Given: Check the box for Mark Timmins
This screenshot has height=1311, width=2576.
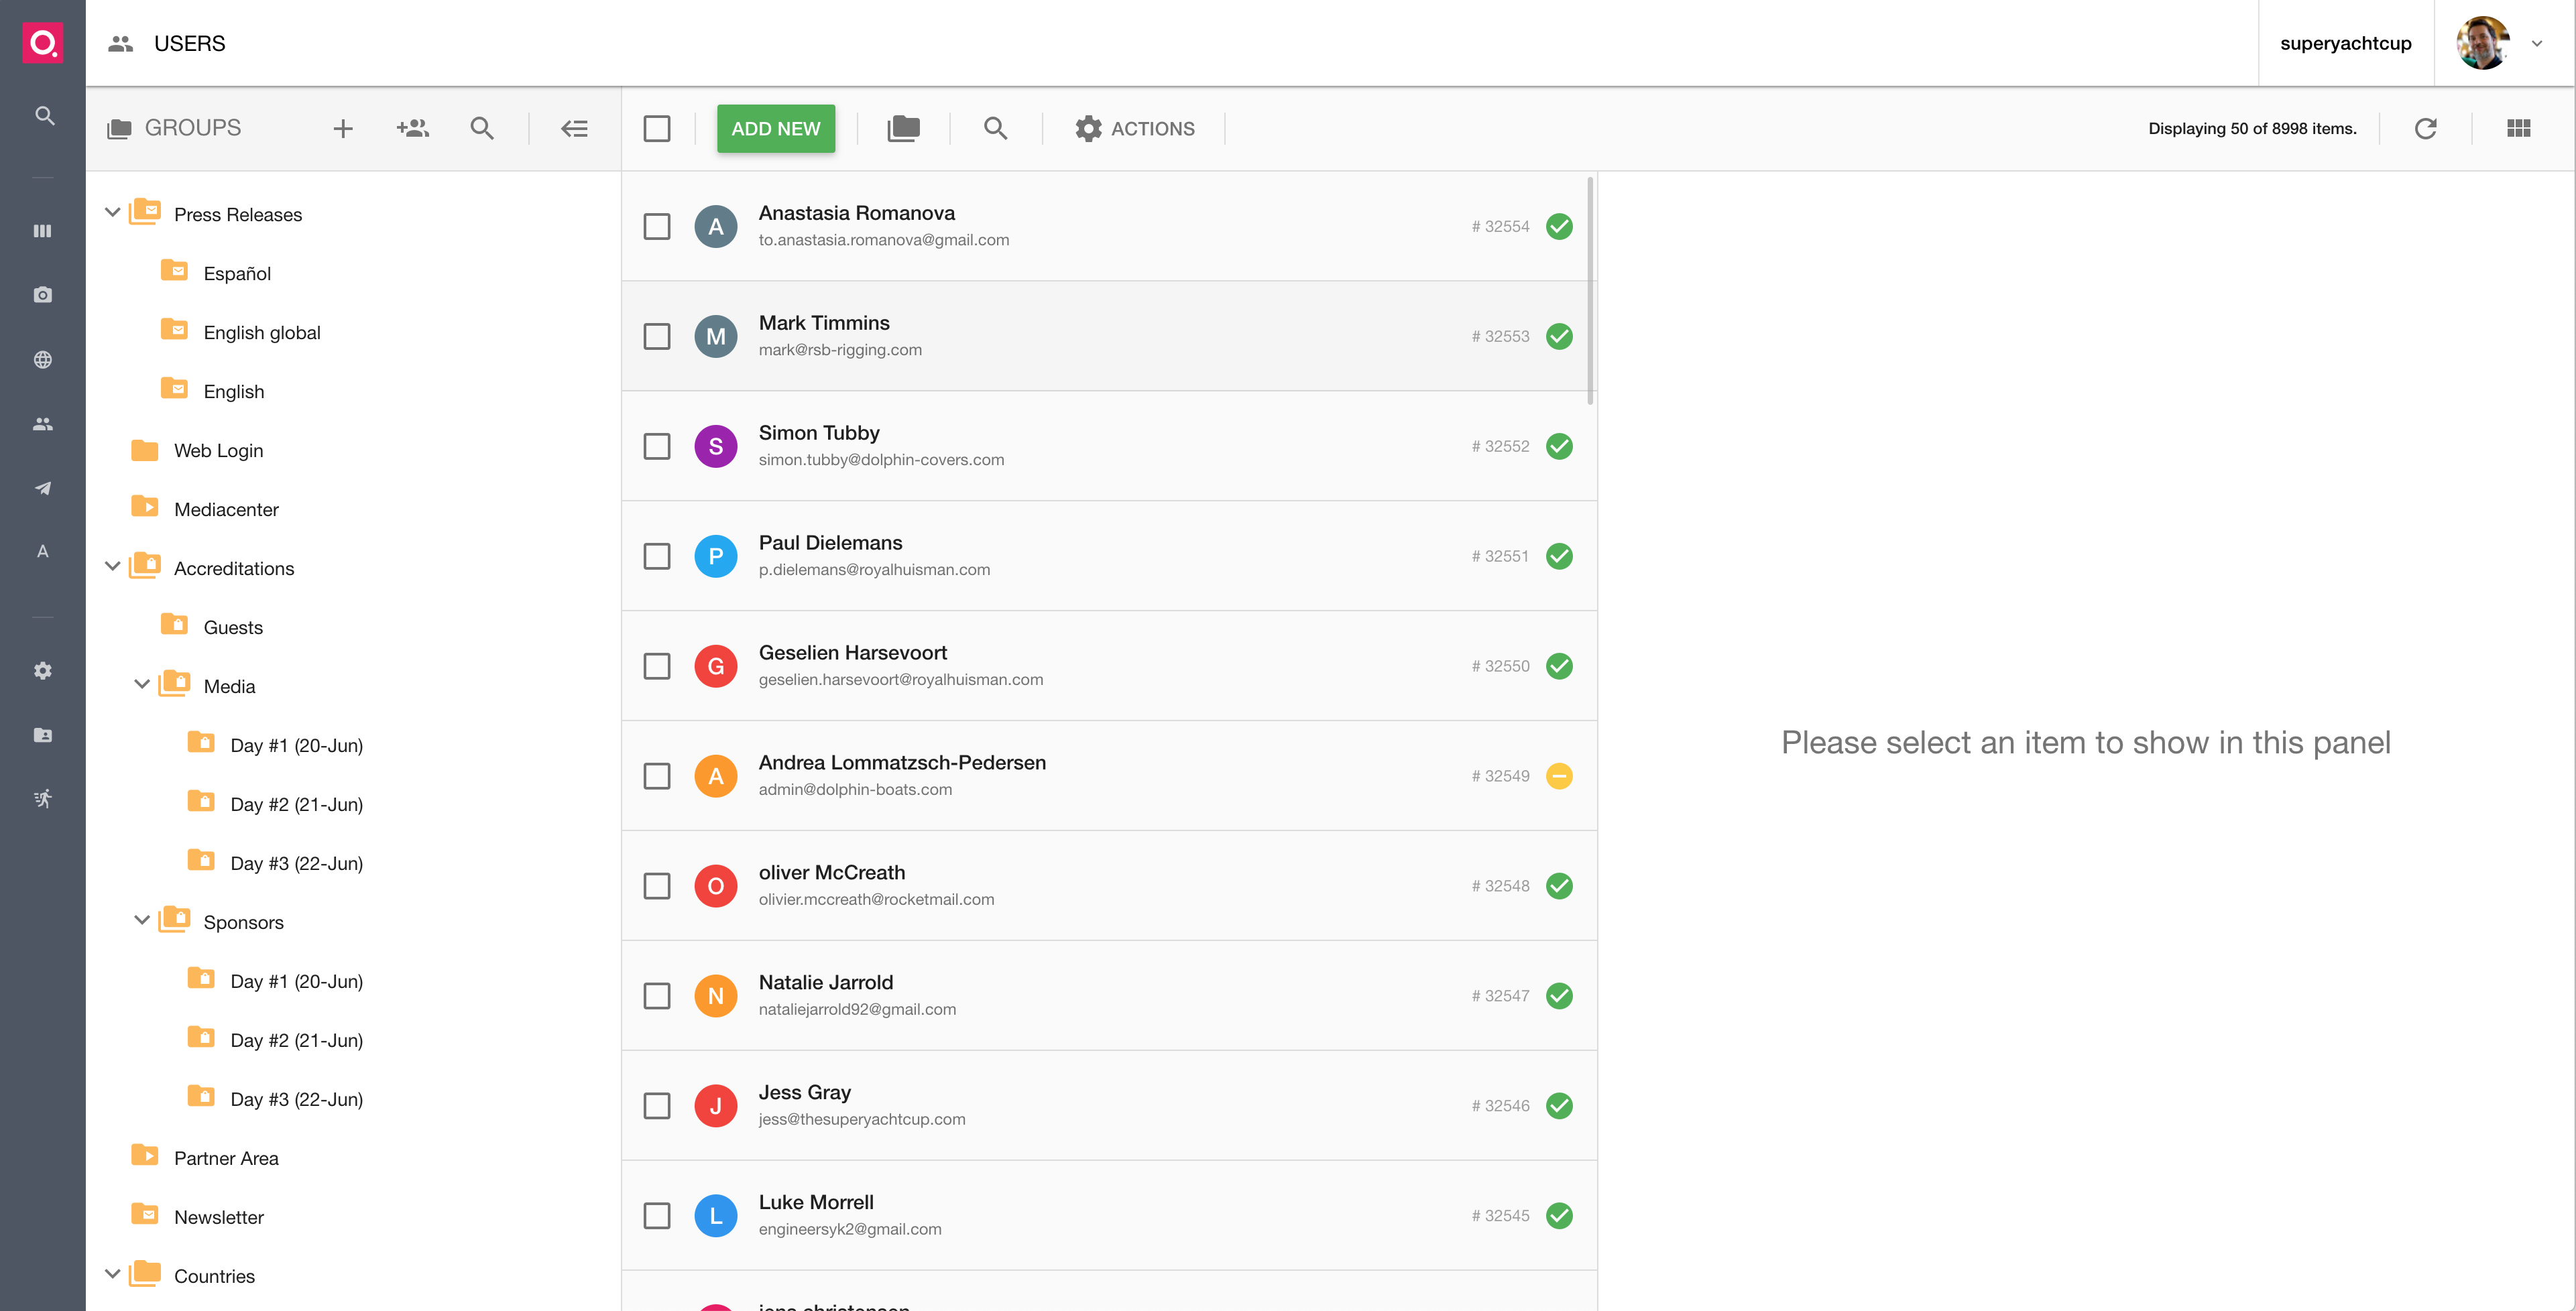Looking at the screenshot, I should [x=657, y=336].
